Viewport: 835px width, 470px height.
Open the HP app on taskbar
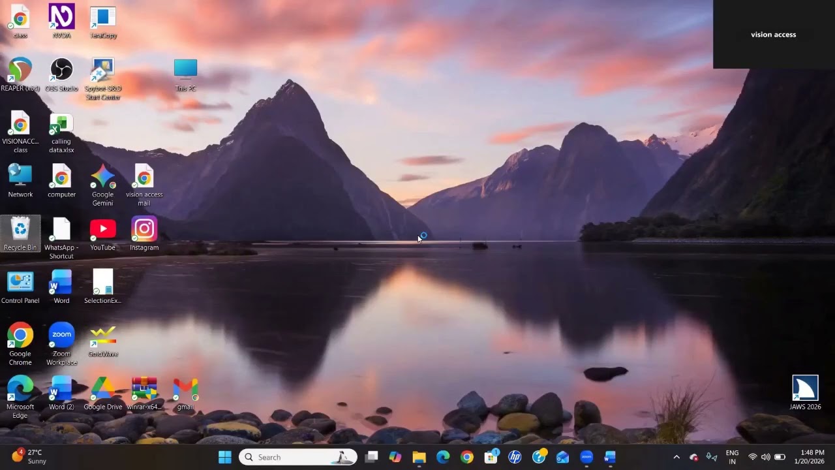(515, 457)
